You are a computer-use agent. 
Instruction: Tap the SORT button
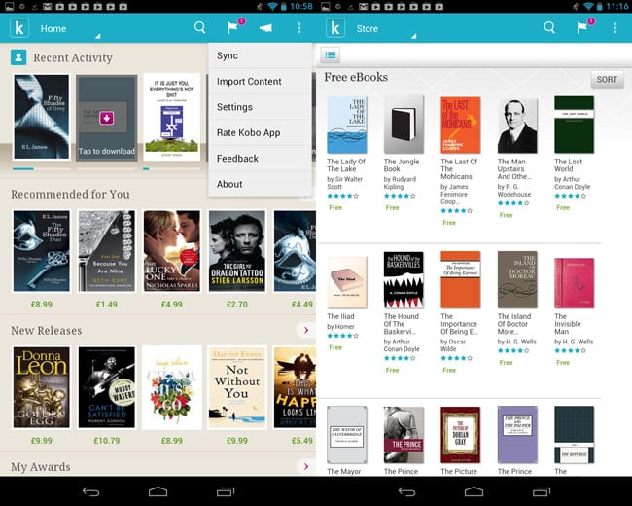pos(607,79)
